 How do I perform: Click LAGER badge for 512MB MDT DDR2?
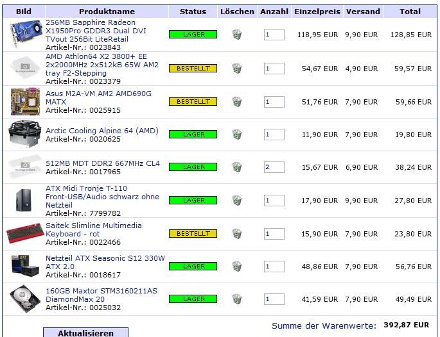tap(193, 167)
